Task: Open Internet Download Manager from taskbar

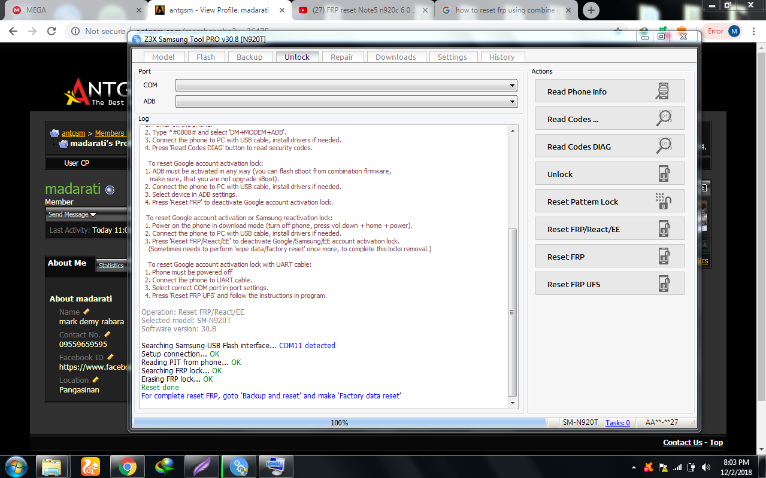Action: [x=164, y=466]
